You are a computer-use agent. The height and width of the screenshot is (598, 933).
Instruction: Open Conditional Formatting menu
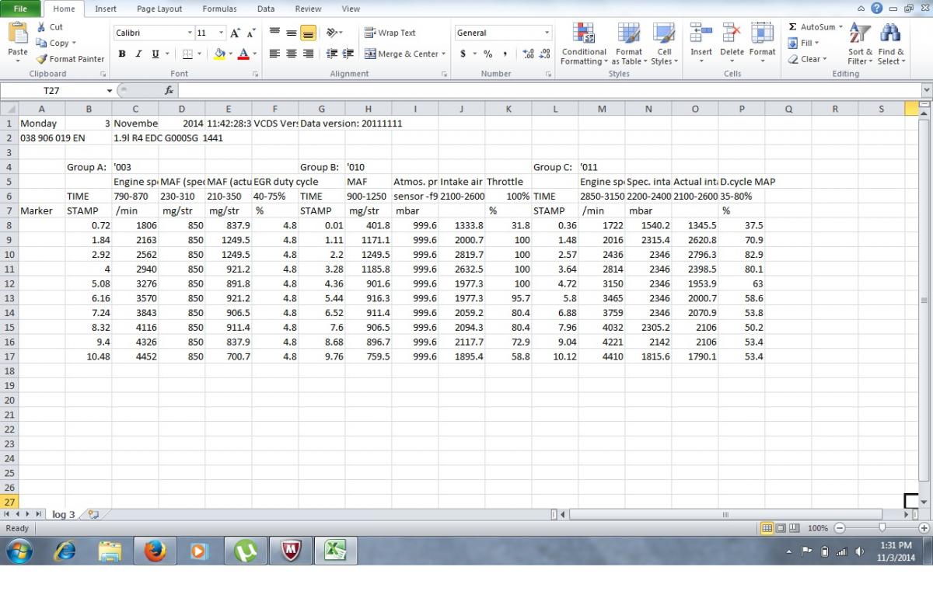tap(584, 44)
